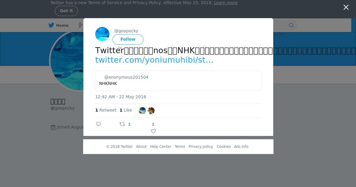Image resolution: width=356 pixels, height=187 pixels.
Task: Open the Learn more policy link
Action: [x=226, y=3]
